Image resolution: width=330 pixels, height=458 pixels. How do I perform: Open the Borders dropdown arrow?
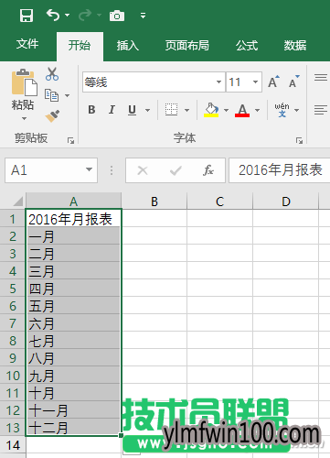point(186,110)
